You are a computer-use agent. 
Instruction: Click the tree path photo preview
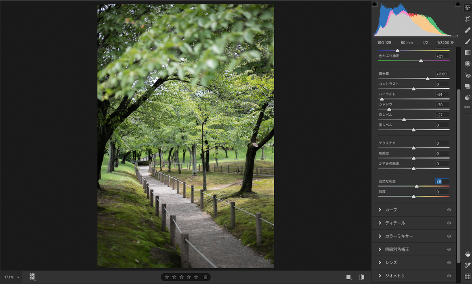click(186, 136)
